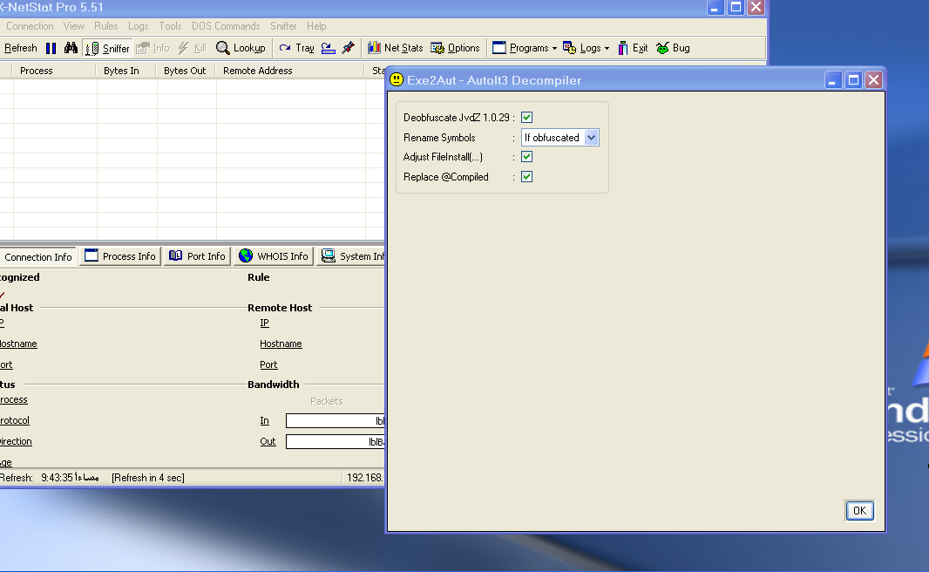Open Net Stats chart
The image size is (929, 572).
tap(395, 48)
